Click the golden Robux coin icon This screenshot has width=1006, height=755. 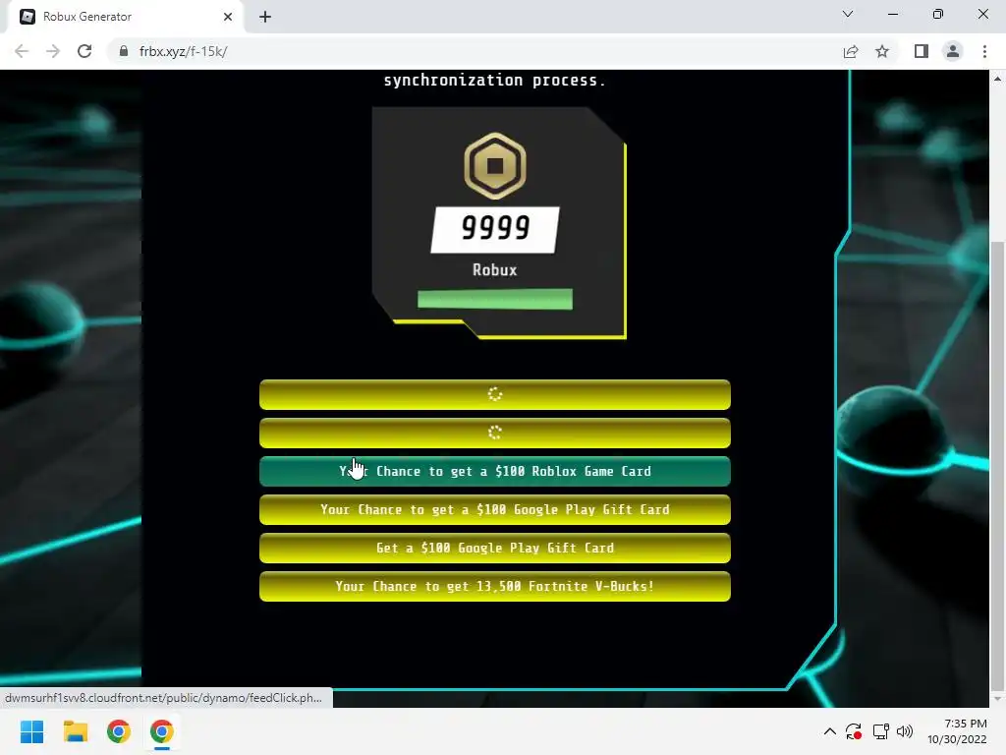(495, 165)
